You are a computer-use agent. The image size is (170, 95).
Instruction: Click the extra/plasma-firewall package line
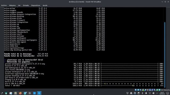click(54, 20)
